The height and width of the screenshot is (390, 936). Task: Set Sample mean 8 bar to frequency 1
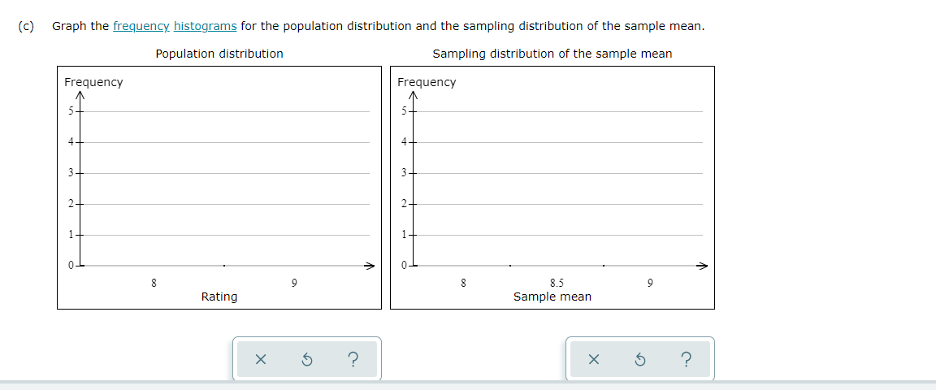[x=462, y=235]
